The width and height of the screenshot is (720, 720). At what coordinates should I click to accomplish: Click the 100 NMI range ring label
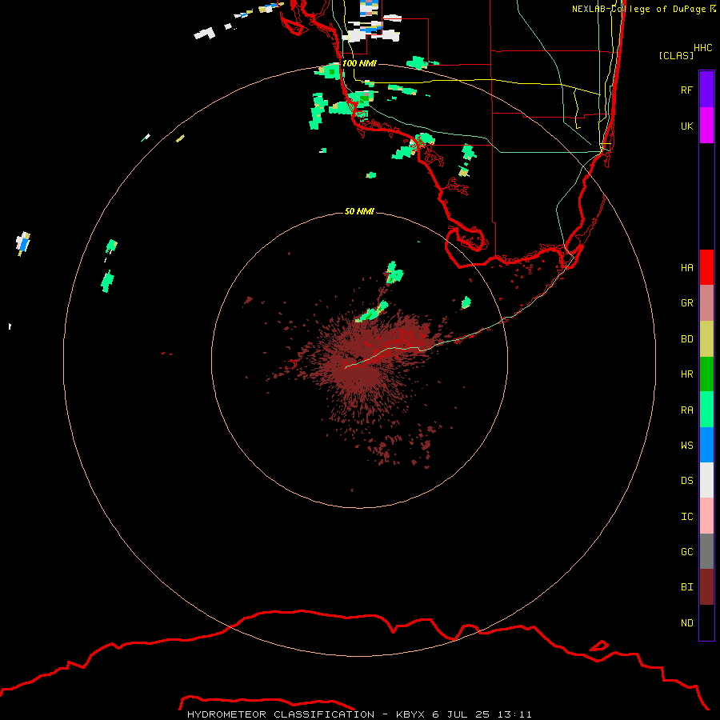click(x=359, y=63)
